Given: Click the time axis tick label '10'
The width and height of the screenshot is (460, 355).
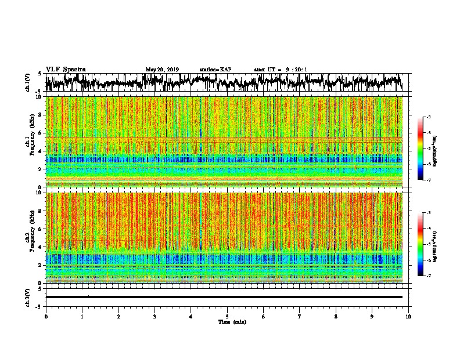Looking at the screenshot, I should point(408,317).
